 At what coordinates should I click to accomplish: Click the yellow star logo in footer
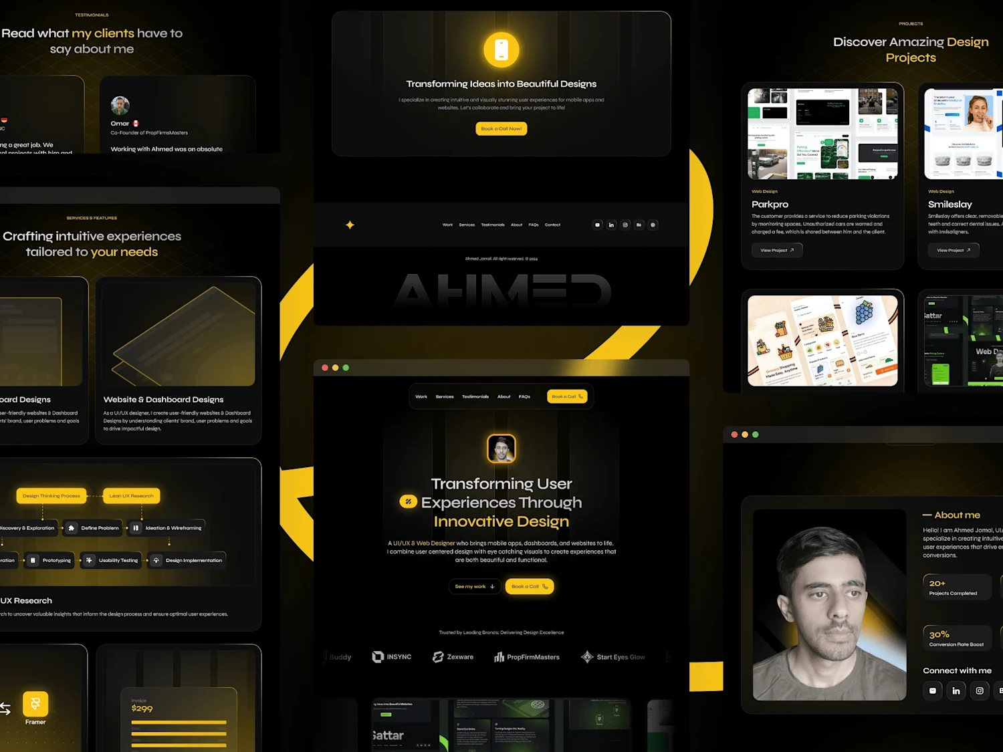point(350,225)
